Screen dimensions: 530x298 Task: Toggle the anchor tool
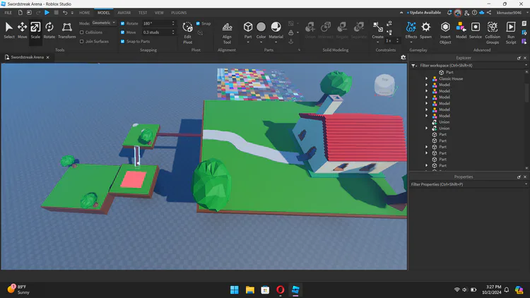point(290,42)
